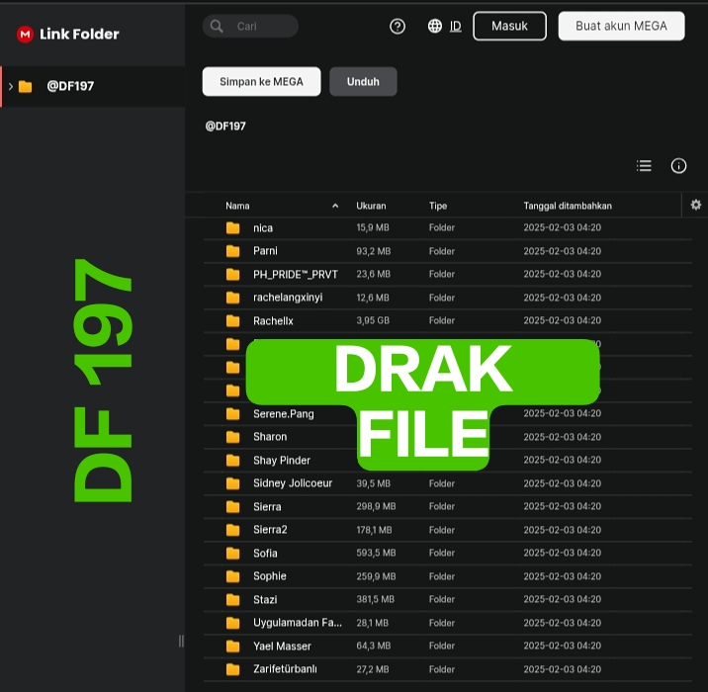Expand the @DF197 tree chevron
This screenshot has height=692, width=708.
[11, 86]
